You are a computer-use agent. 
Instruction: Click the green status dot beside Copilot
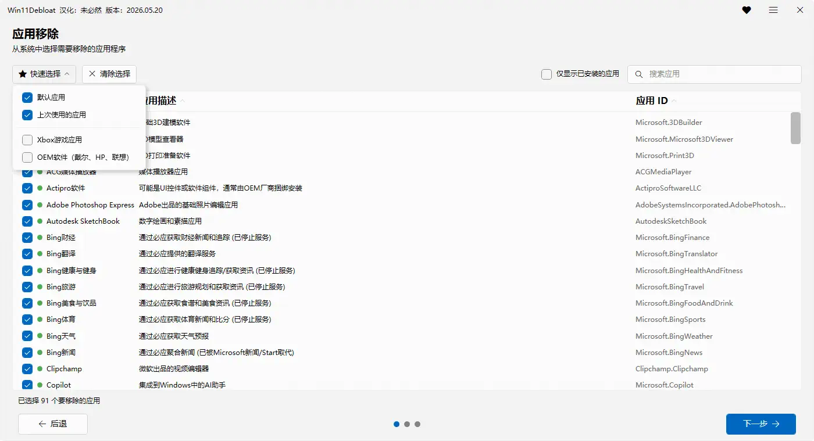tap(40, 385)
